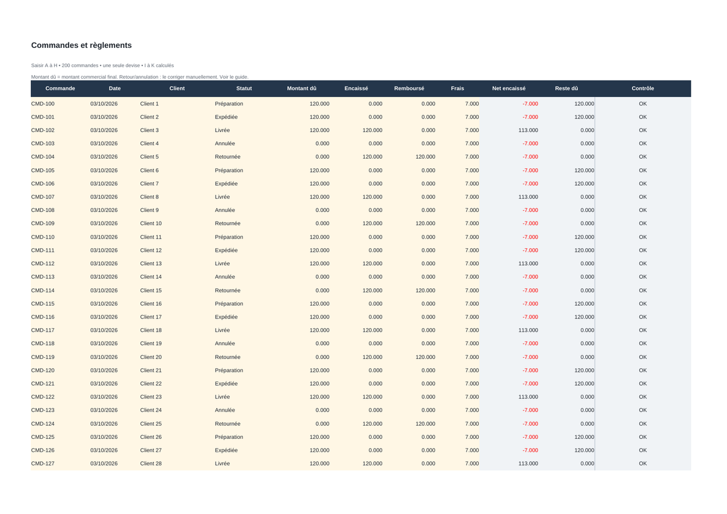Viewport: 727px width, 514px height.
Task: Select cell CMD-119
Action: (60, 357)
